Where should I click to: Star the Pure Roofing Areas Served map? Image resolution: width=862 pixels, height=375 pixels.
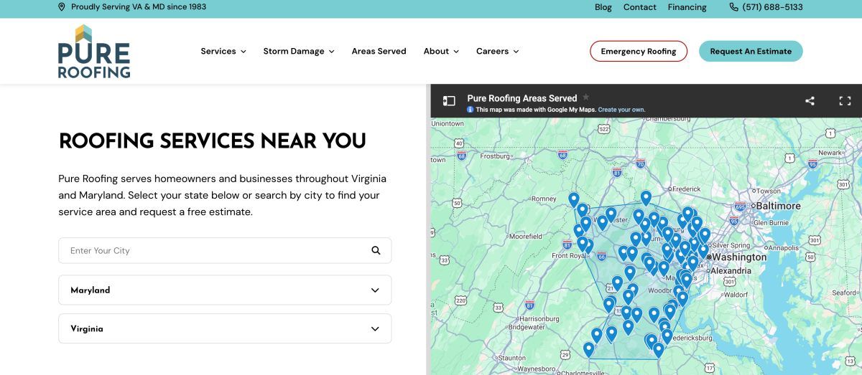point(586,98)
